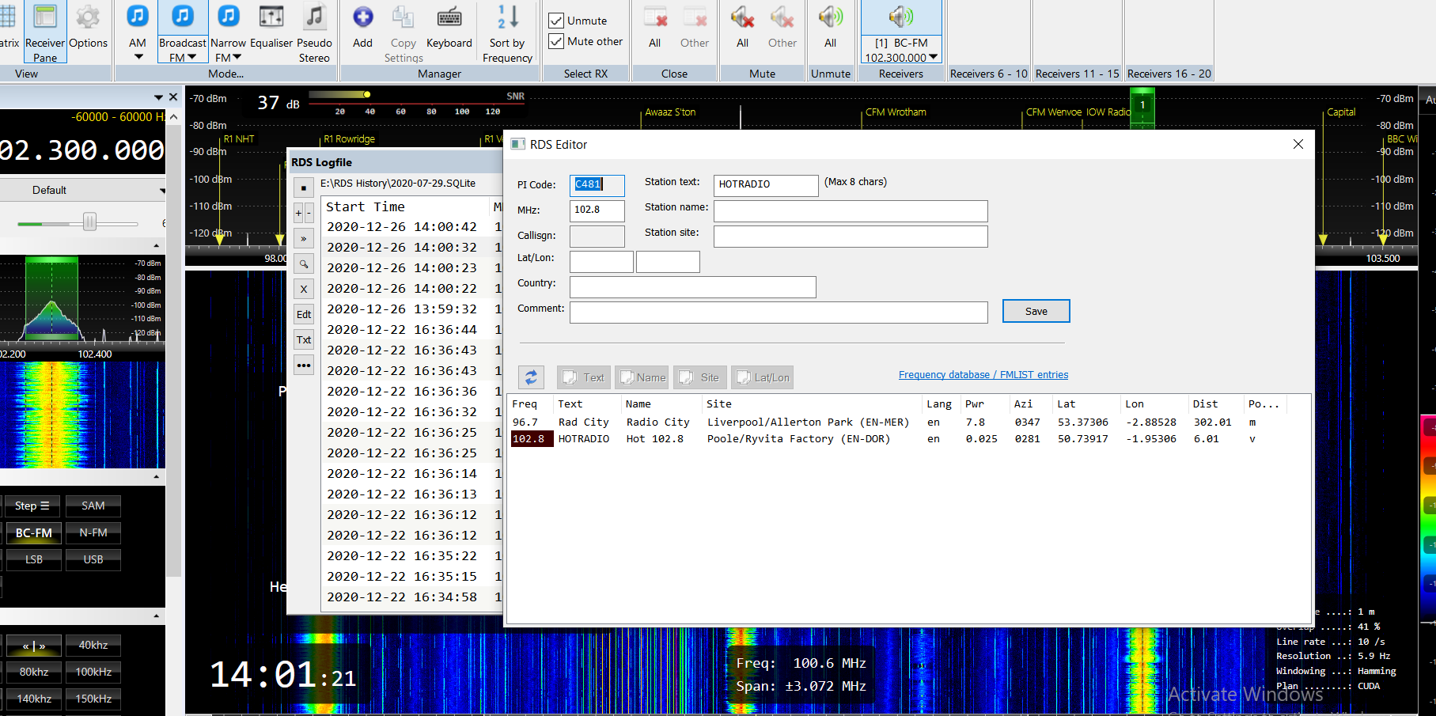The height and width of the screenshot is (716, 1436).
Task: Click the Add receiver icon
Action: click(362, 17)
